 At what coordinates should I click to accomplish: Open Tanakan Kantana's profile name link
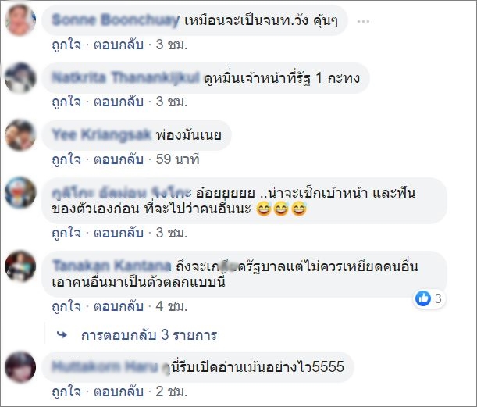tap(112, 266)
